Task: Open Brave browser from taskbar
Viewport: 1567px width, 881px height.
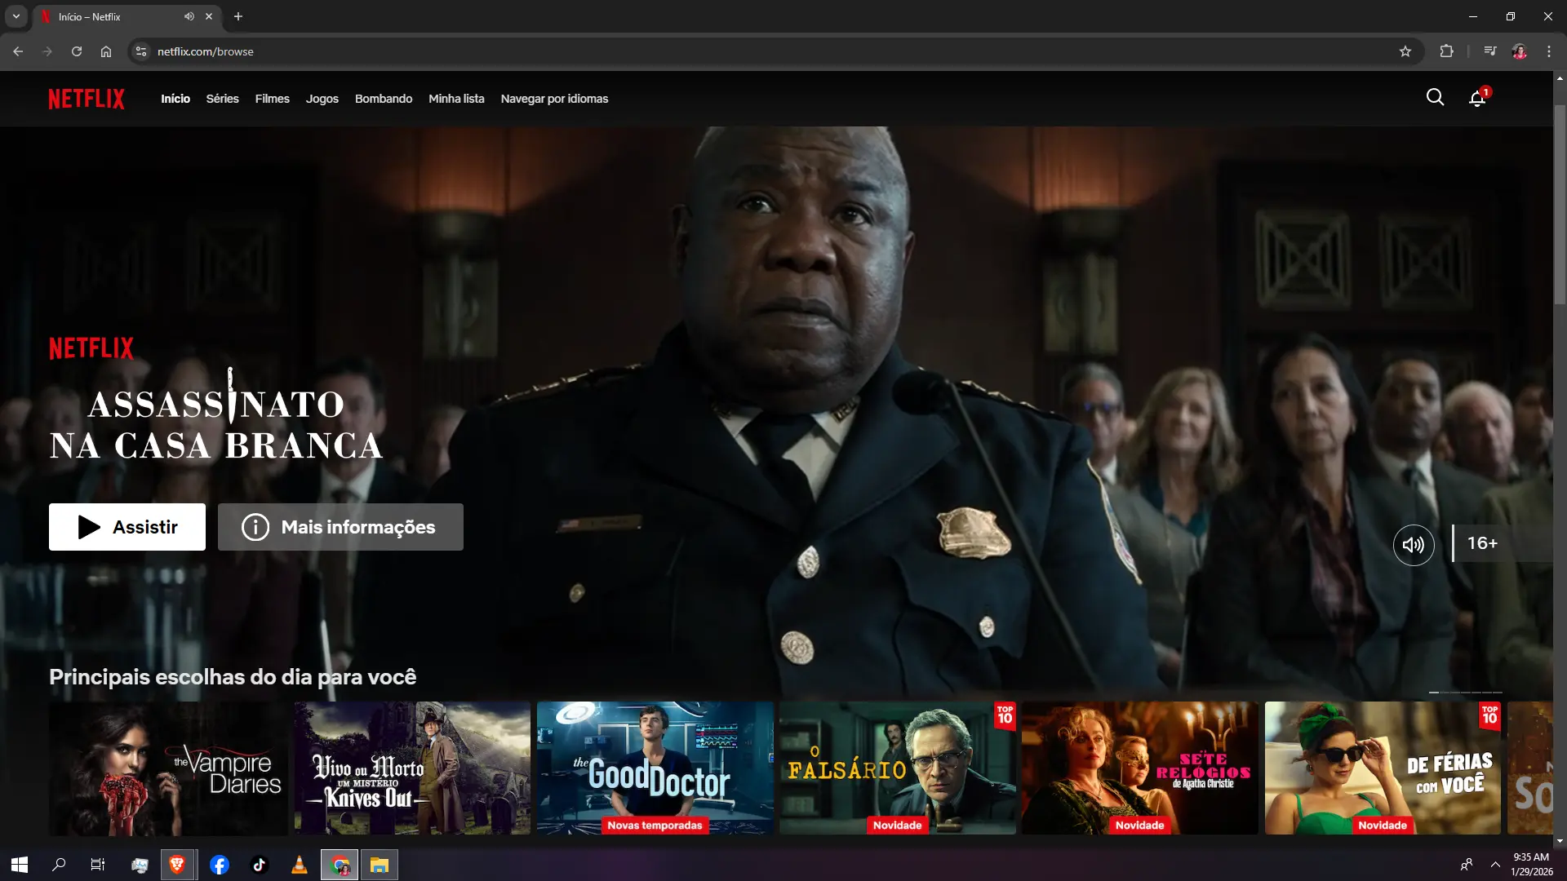Action: point(177,865)
